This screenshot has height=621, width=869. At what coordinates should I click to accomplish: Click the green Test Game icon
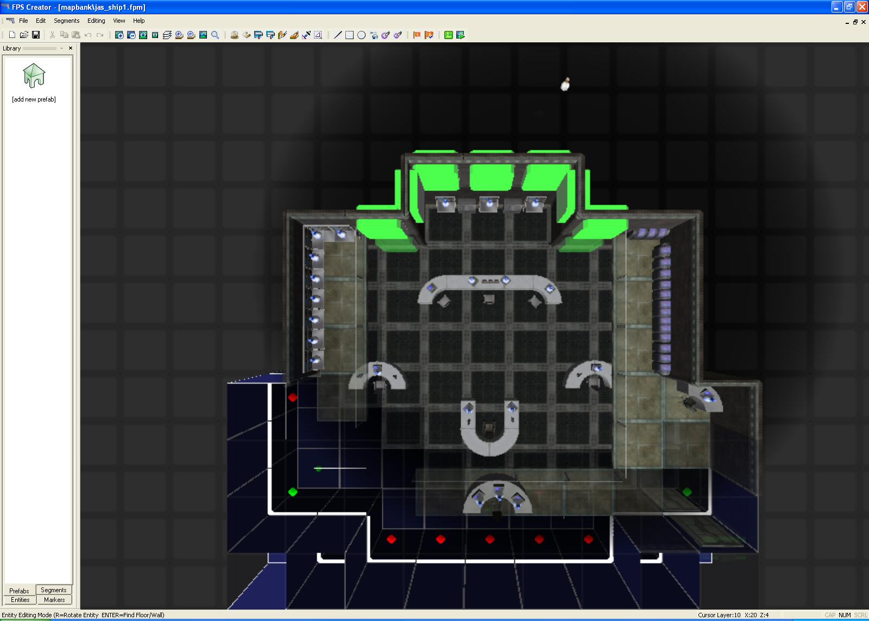(449, 35)
